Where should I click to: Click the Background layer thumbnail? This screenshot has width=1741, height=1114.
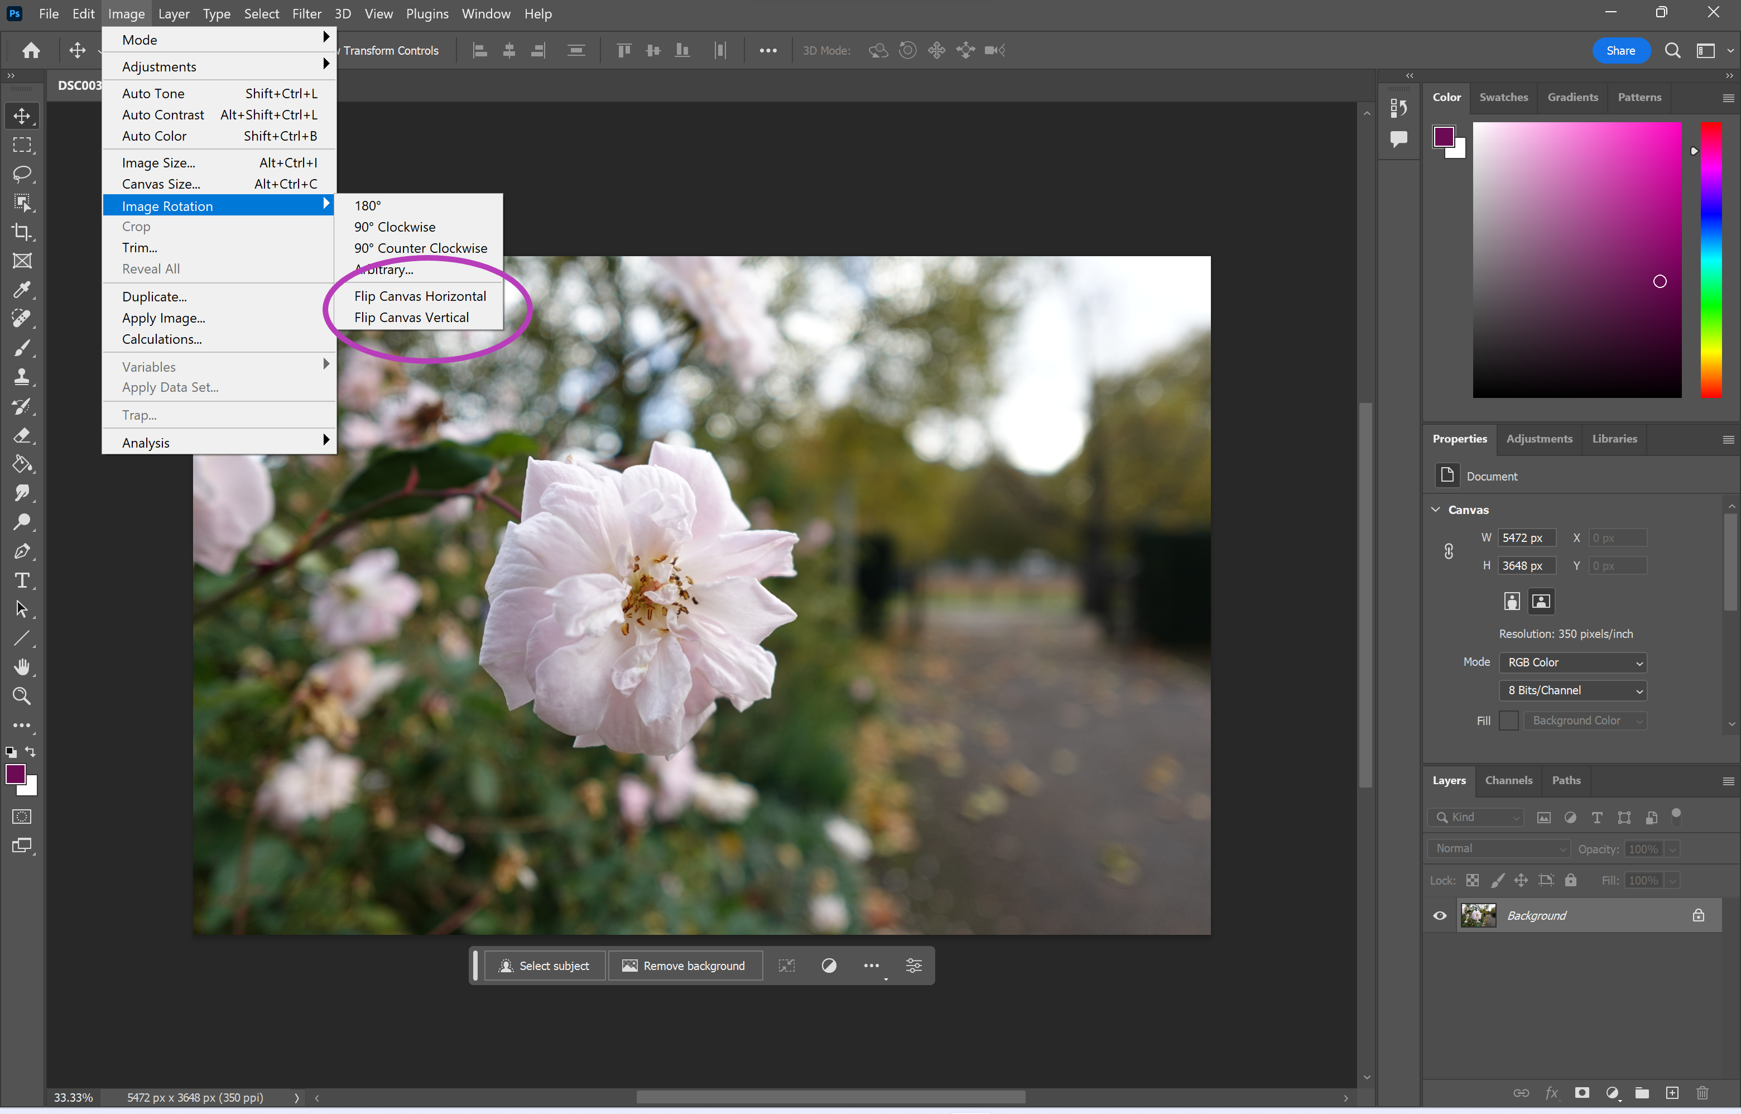click(x=1478, y=916)
